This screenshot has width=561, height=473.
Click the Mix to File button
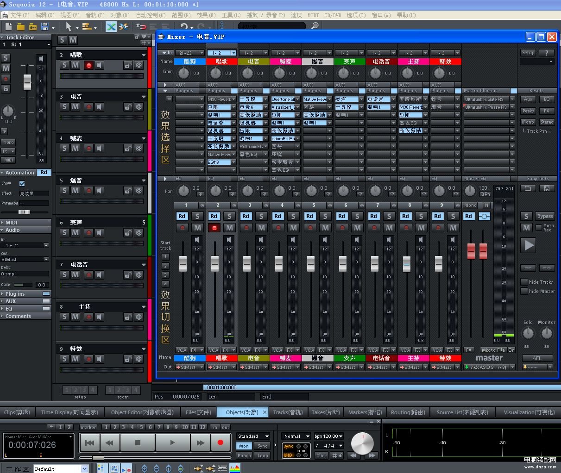click(x=493, y=350)
